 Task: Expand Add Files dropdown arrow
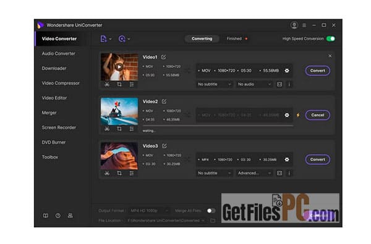point(110,39)
